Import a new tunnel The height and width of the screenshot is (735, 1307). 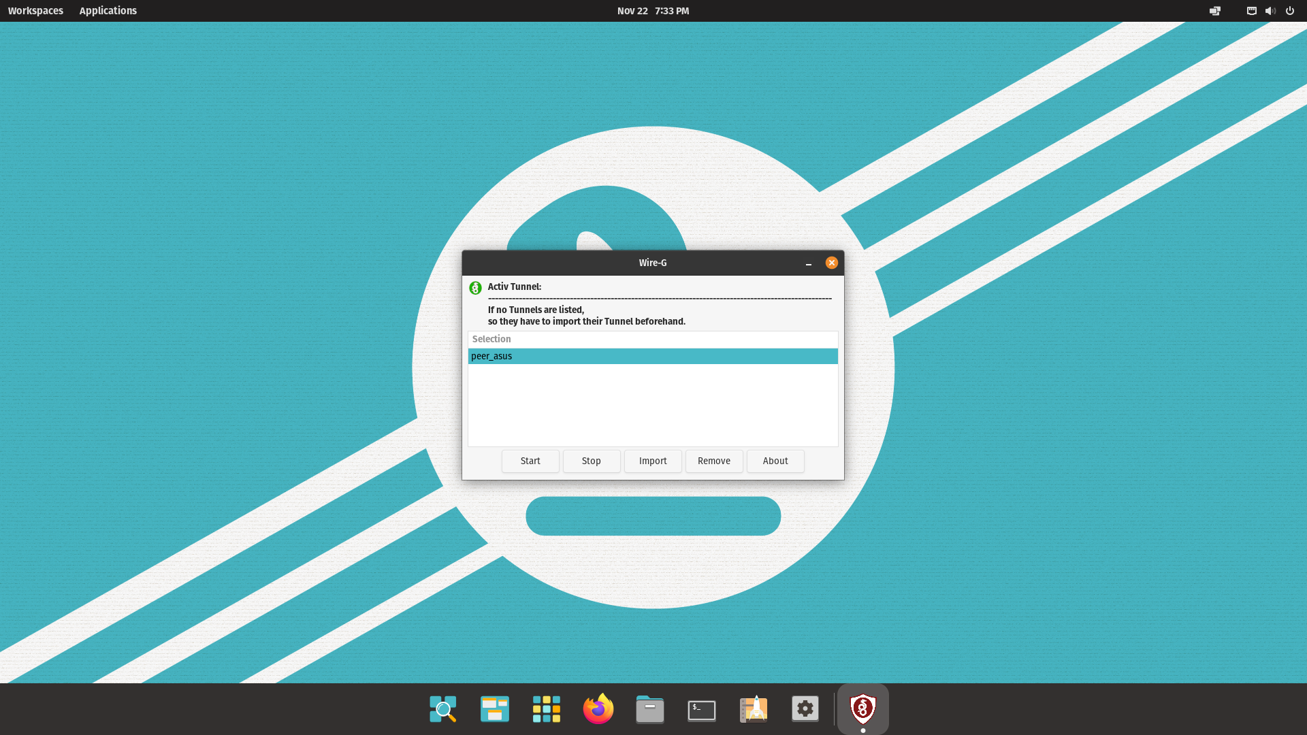pyautogui.click(x=653, y=461)
